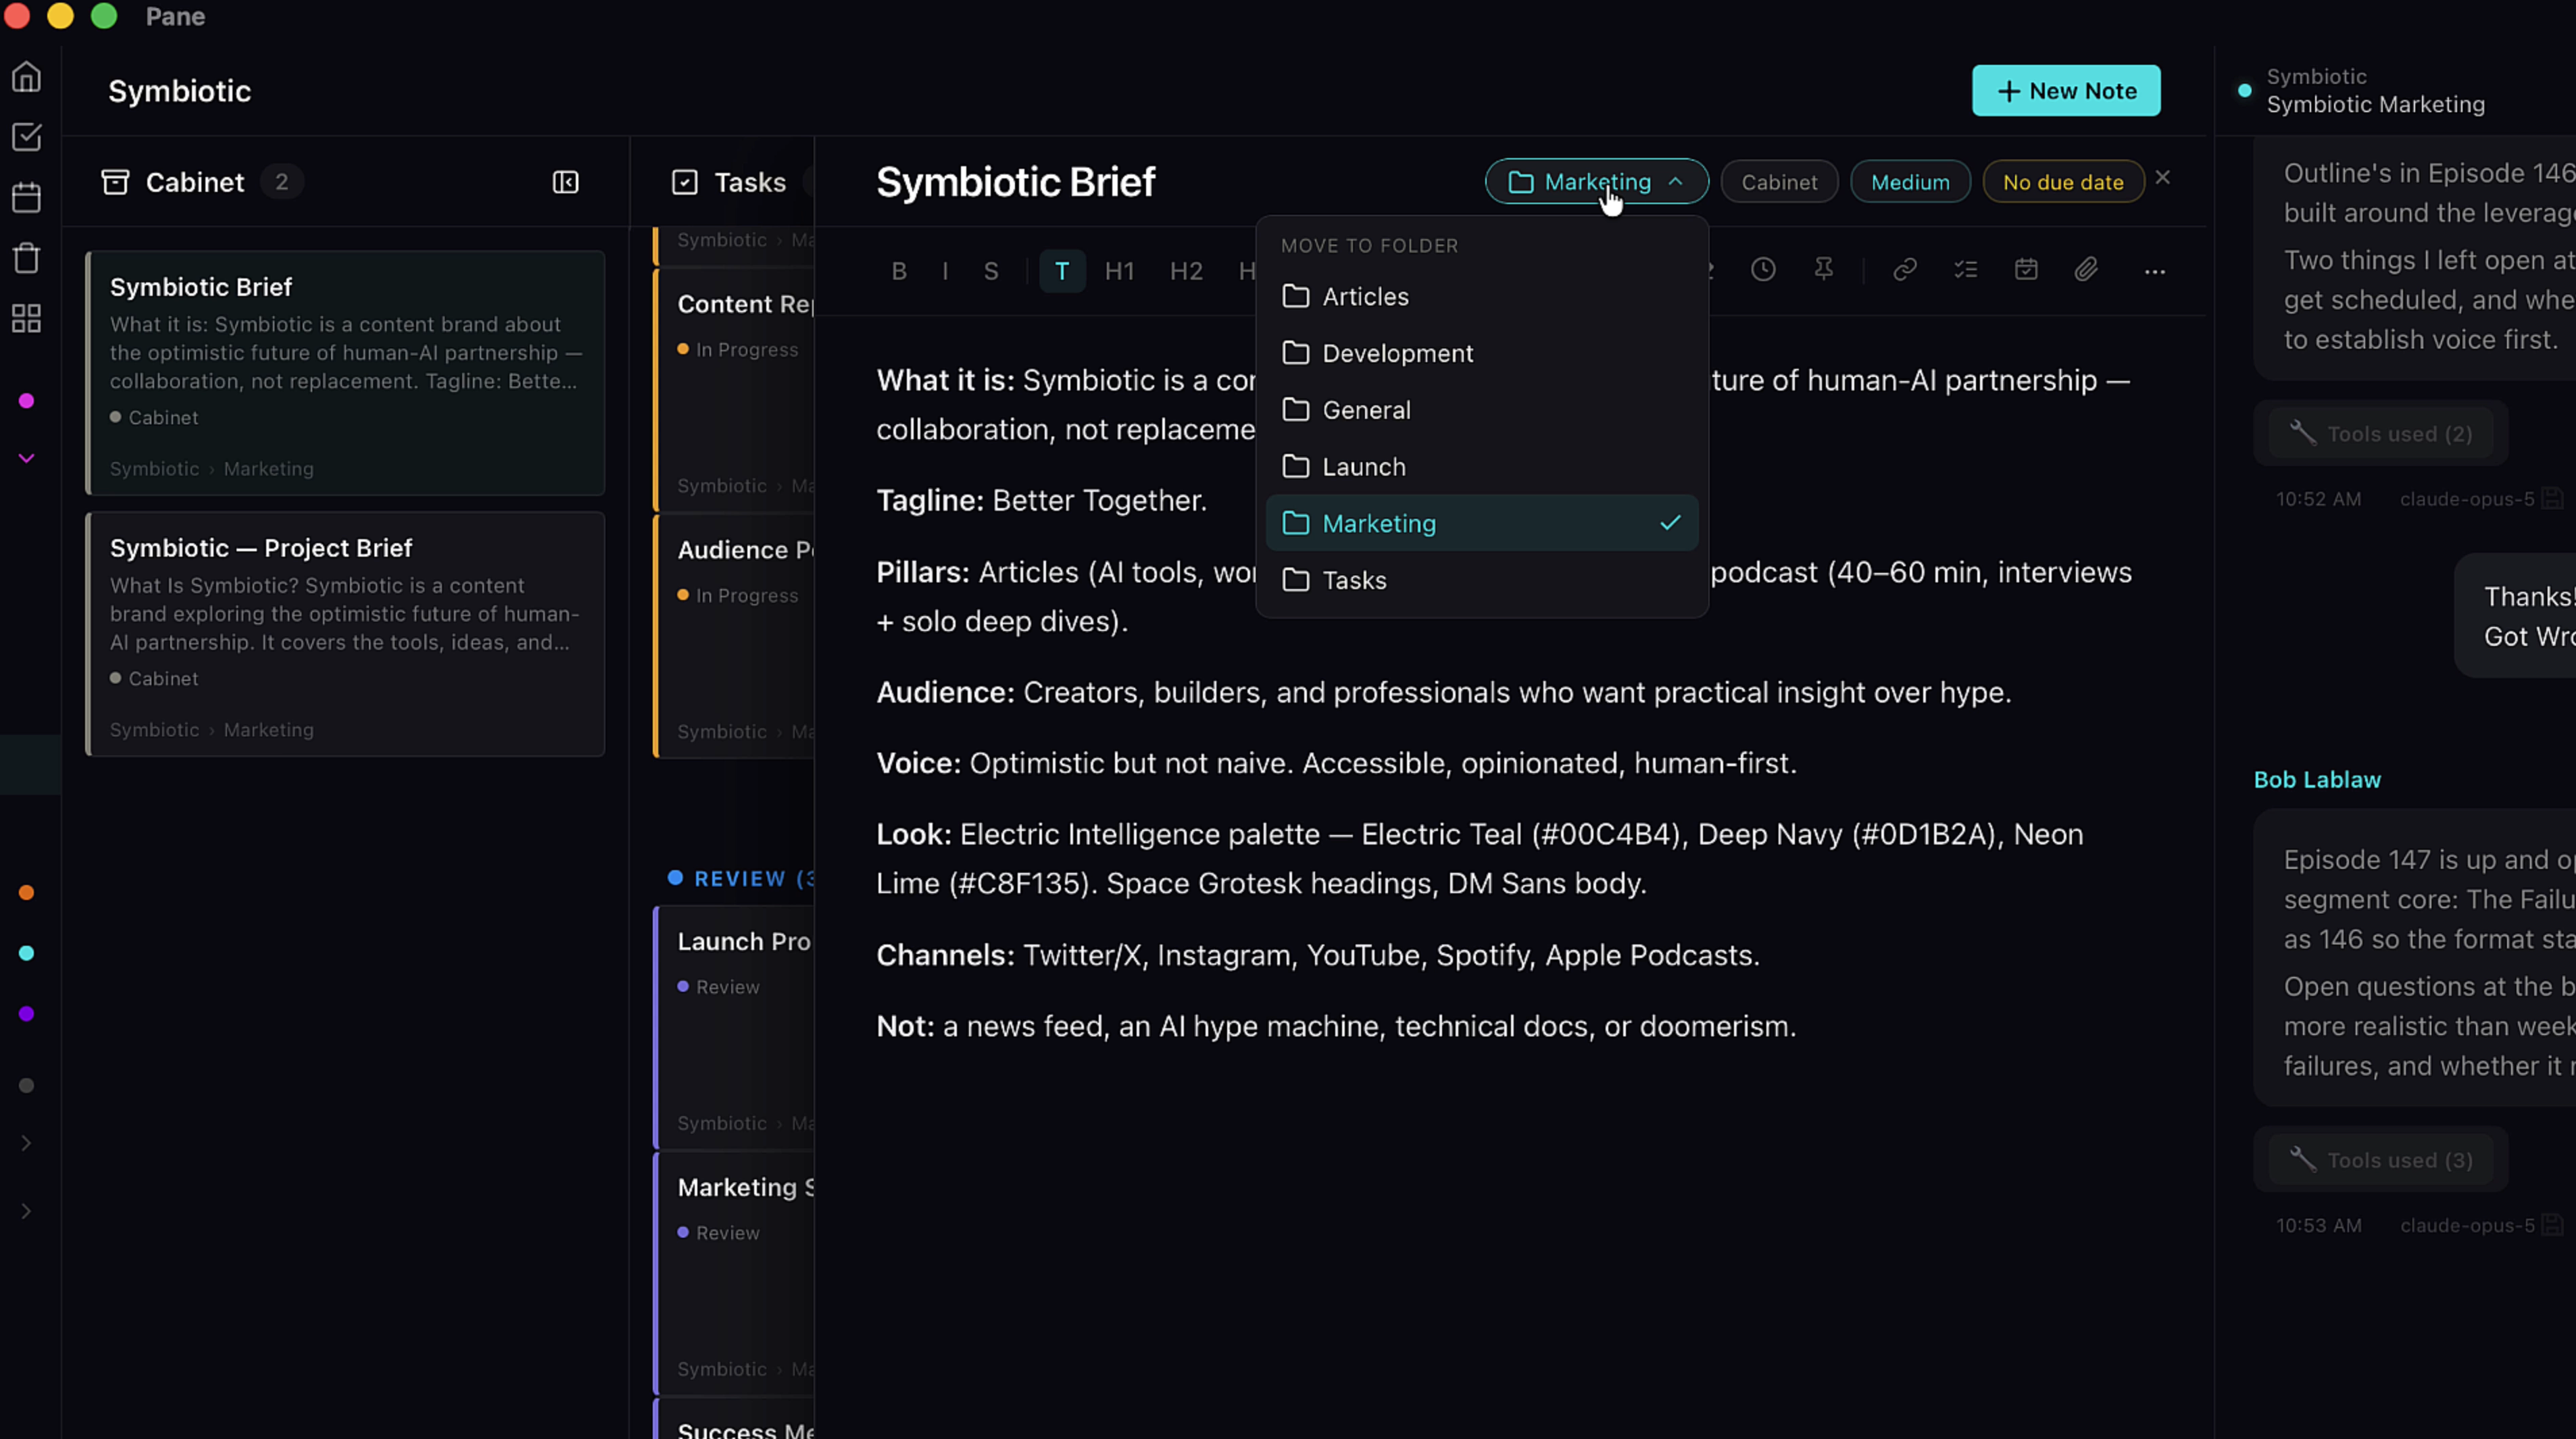Screen dimensions: 2576x1439
Task: Open the Calendar view in sidebar
Action: tap(27, 197)
